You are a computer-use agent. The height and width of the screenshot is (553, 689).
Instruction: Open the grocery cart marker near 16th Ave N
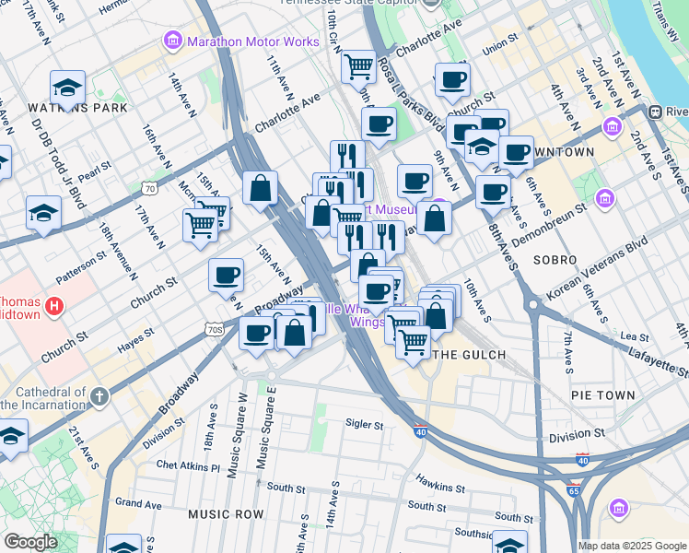[200, 224]
